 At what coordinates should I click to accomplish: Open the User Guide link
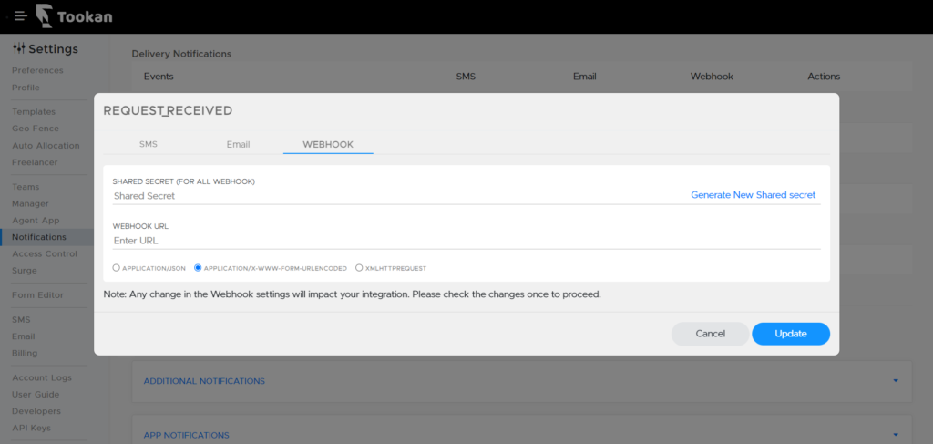tap(36, 394)
